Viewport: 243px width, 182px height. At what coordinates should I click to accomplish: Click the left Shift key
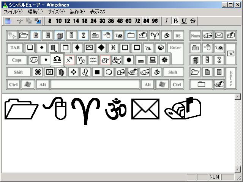point(19,72)
